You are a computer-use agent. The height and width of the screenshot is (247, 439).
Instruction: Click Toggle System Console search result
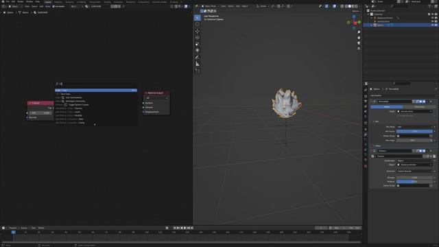(78, 105)
